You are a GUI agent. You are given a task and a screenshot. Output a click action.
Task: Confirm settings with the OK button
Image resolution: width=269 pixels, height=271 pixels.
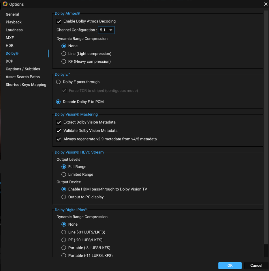[230, 266]
